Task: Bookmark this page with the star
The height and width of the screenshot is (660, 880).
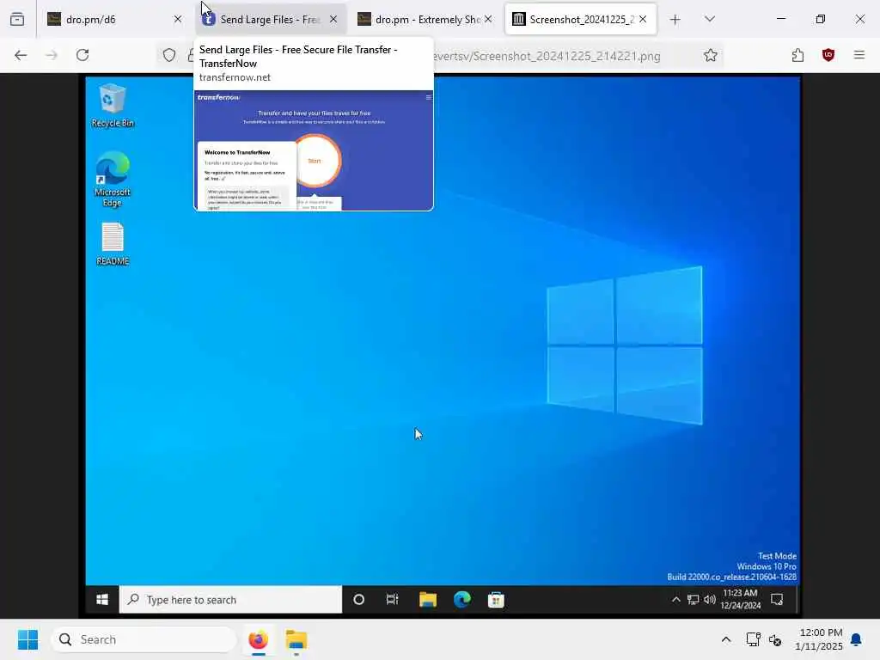Action: coord(711,55)
